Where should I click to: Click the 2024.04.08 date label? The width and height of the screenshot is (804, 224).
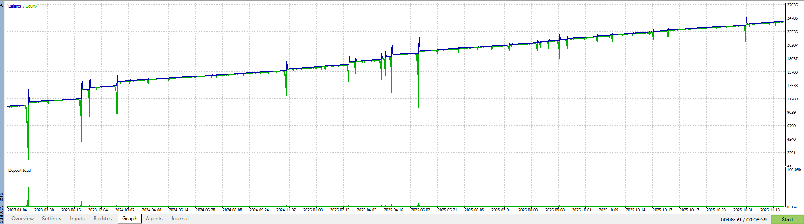point(152,210)
